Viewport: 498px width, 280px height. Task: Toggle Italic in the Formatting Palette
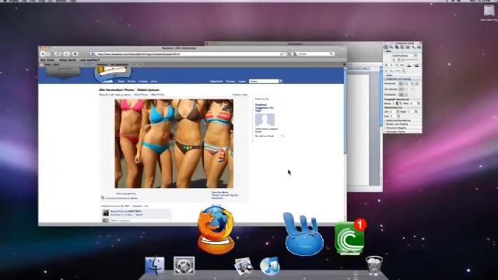point(391,65)
